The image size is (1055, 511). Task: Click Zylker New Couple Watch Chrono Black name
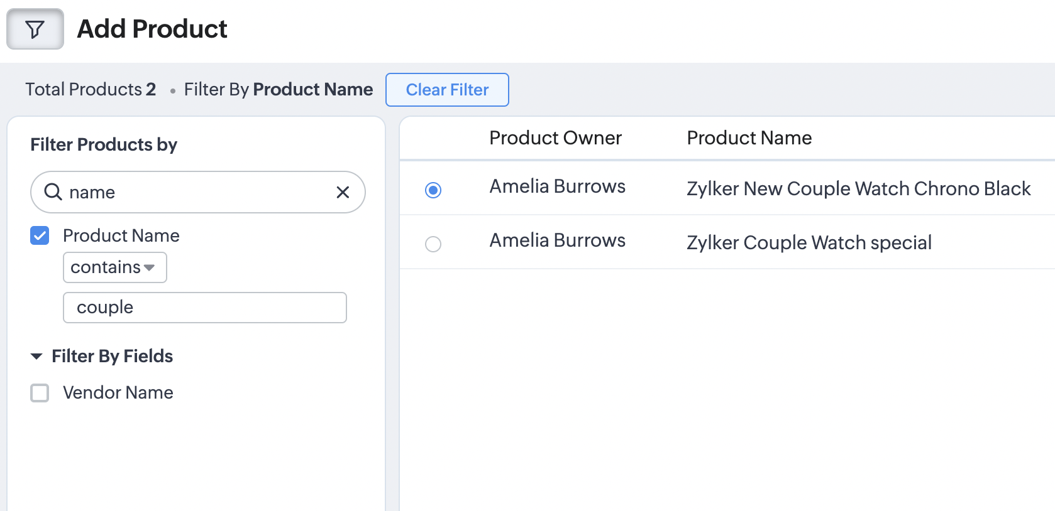pyautogui.click(x=858, y=188)
